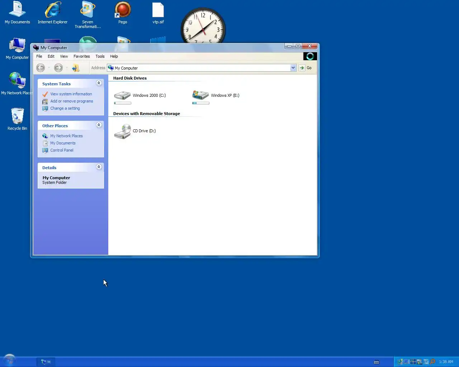Open the Forward history dropdown arrow

tap(67, 68)
